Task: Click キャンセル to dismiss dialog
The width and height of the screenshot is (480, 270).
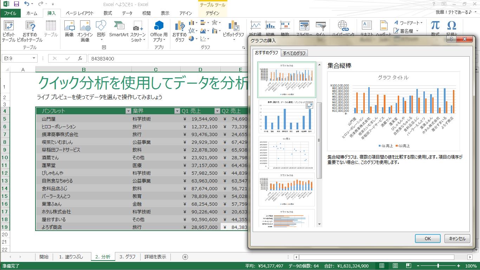Action: point(457,238)
